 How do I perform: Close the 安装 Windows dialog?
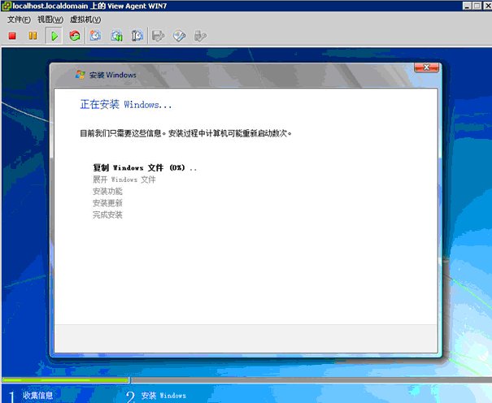click(x=426, y=67)
